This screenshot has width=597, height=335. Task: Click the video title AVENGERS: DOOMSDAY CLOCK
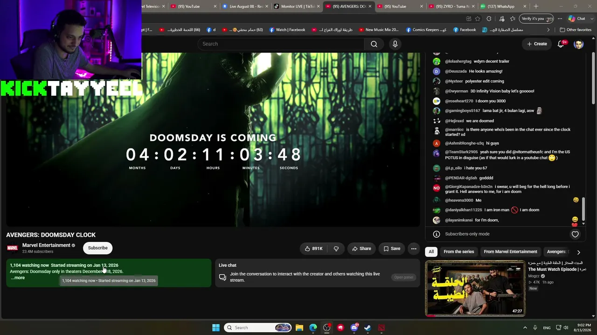pyautogui.click(x=51, y=235)
